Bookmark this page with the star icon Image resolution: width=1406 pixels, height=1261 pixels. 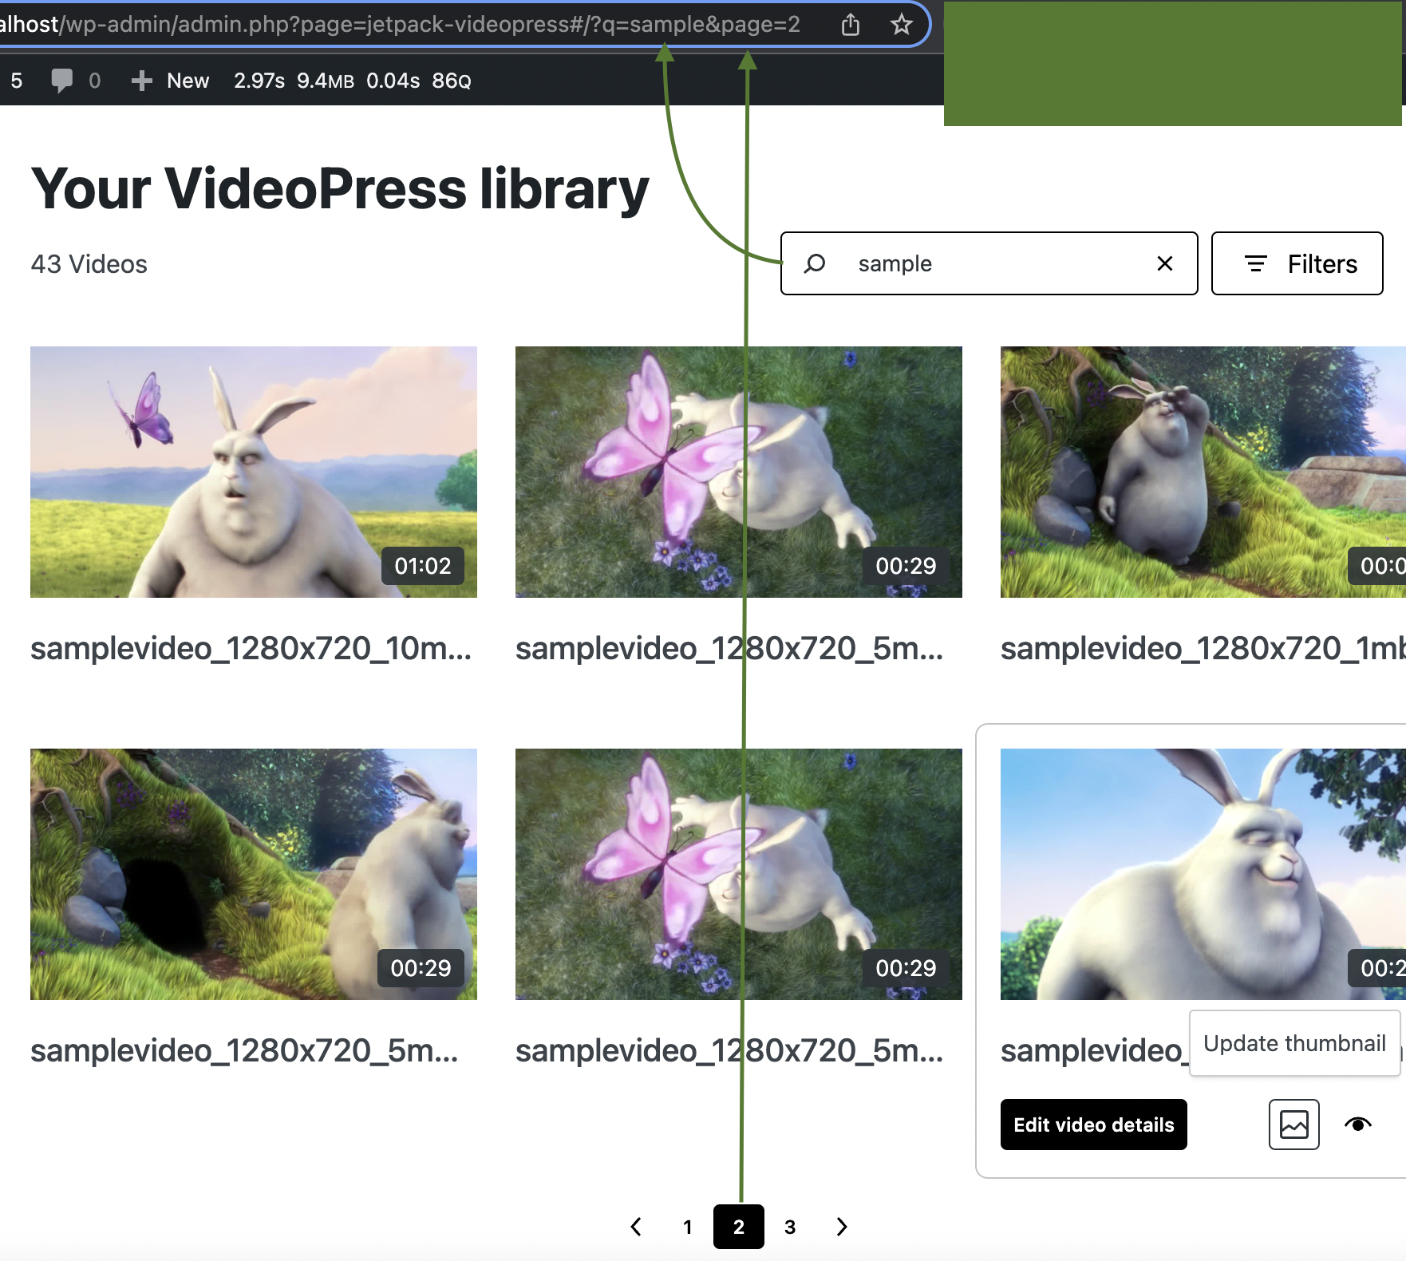pos(901,25)
